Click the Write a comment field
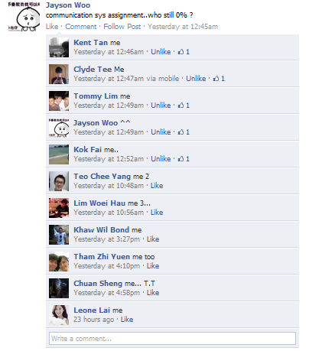 (172, 339)
